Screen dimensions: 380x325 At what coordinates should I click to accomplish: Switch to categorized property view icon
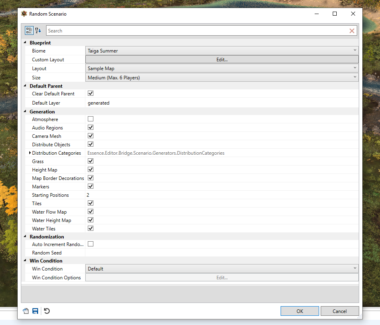pos(29,30)
